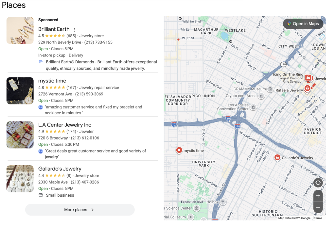335x227 pixels.
Task: Click the More places button
Action: click(80, 210)
